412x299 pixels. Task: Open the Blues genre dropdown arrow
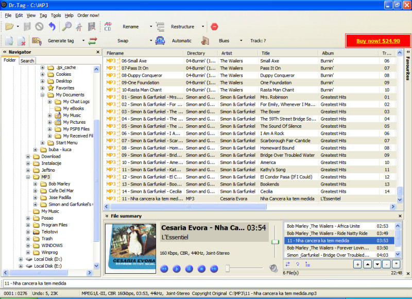[x=241, y=41]
